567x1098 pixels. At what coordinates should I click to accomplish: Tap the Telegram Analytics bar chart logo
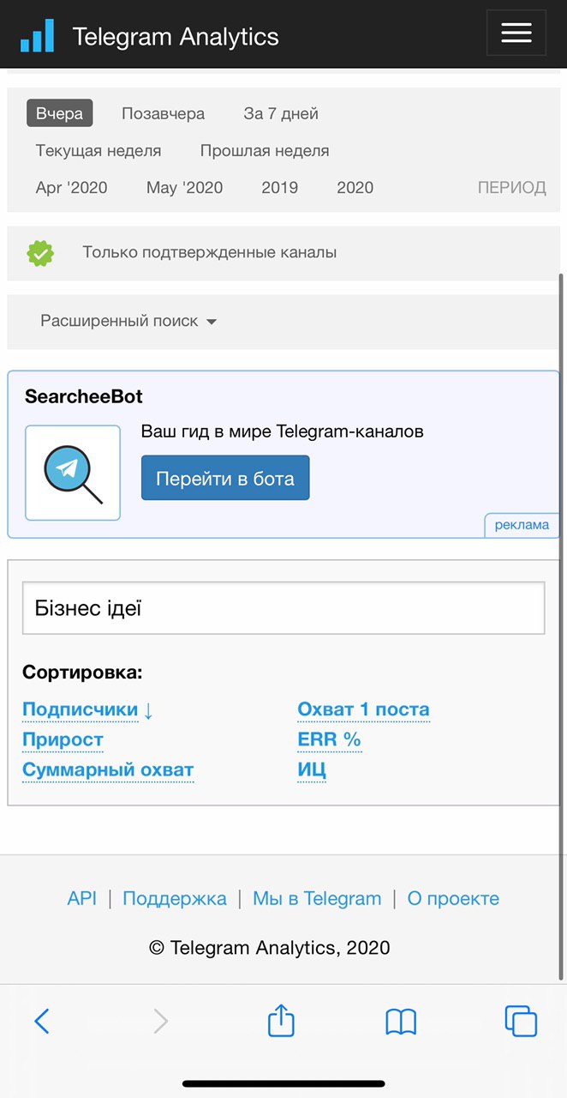[37, 36]
